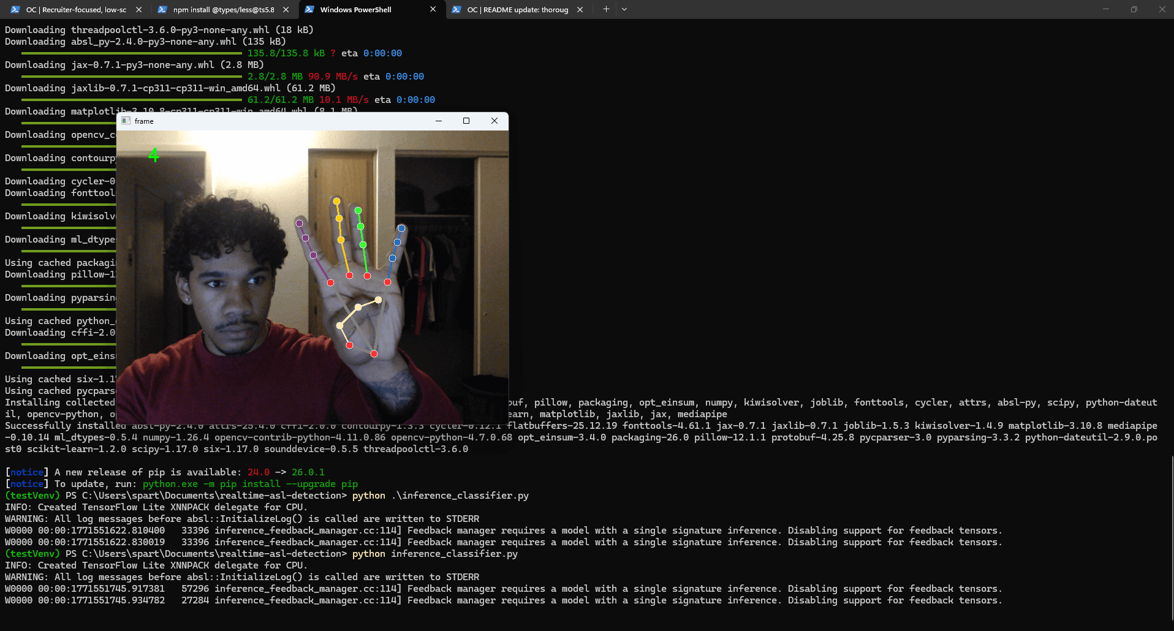Image resolution: width=1174 pixels, height=631 pixels.
Task: Close the 'OC | README update' tab
Action: [x=579, y=9]
